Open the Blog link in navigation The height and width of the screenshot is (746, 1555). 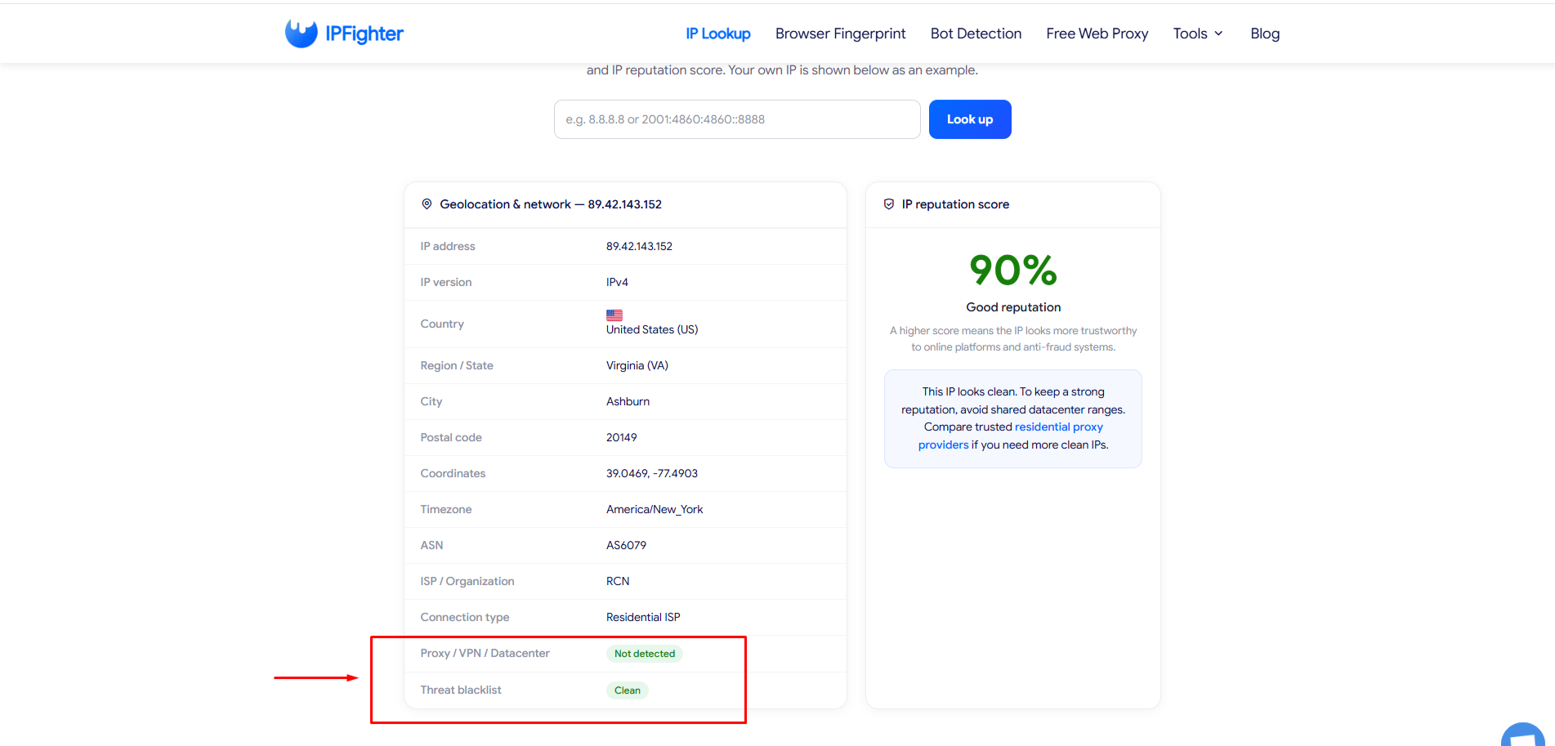(1265, 34)
